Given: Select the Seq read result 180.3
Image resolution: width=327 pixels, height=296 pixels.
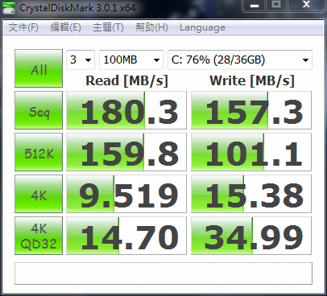Looking at the screenshot, I should click(x=126, y=110).
